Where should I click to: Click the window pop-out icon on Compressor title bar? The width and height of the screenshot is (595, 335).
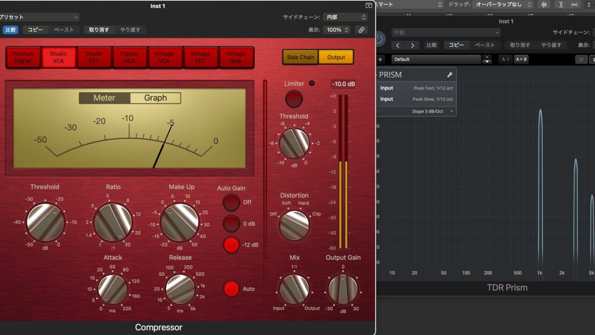click(369, 6)
